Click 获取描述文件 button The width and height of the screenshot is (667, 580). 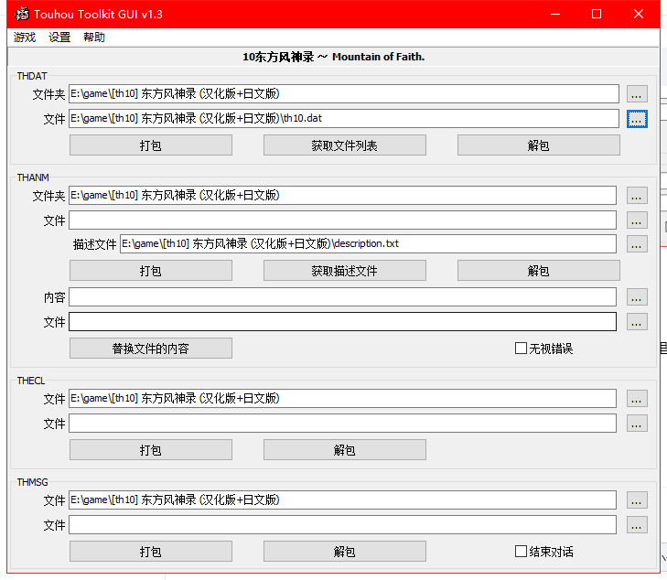[345, 271]
